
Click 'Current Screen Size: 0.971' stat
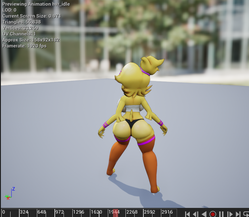pyautogui.click(x=32, y=16)
